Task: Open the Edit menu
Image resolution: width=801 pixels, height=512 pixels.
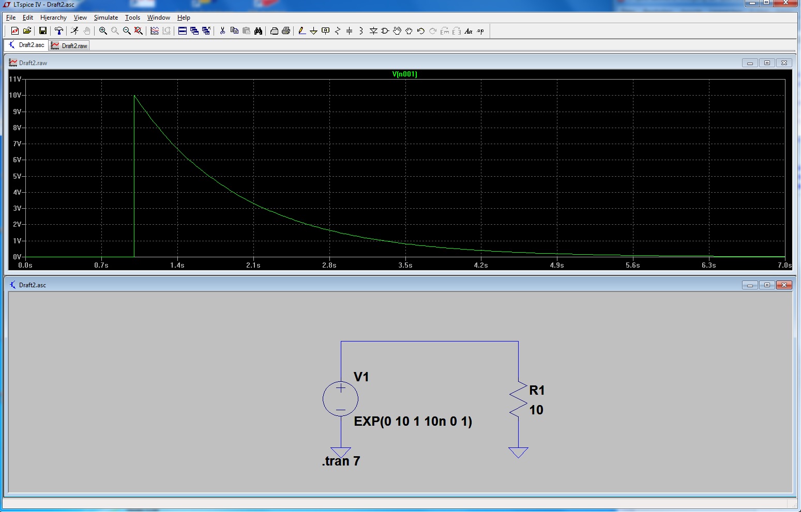Action: tap(28, 18)
